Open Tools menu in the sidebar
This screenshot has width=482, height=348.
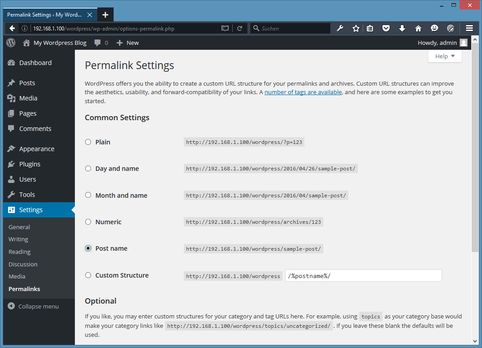click(39, 195)
